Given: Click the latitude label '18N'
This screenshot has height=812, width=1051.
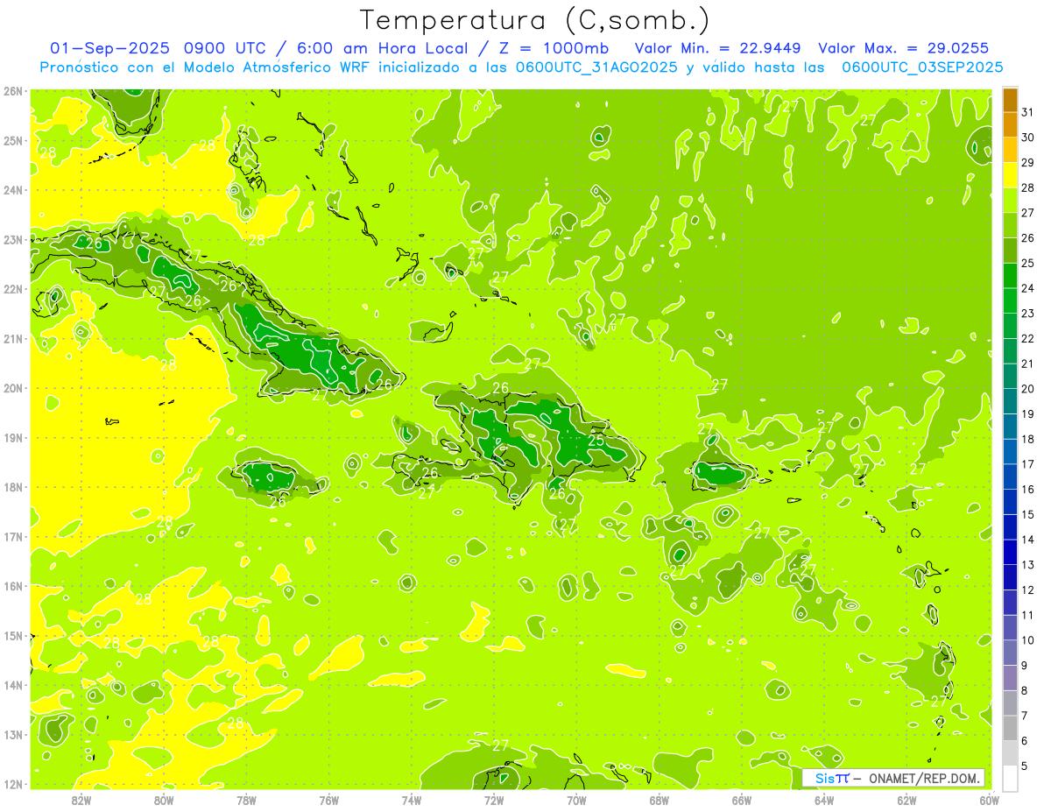Looking at the screenshot, I should tap(12, 487).
